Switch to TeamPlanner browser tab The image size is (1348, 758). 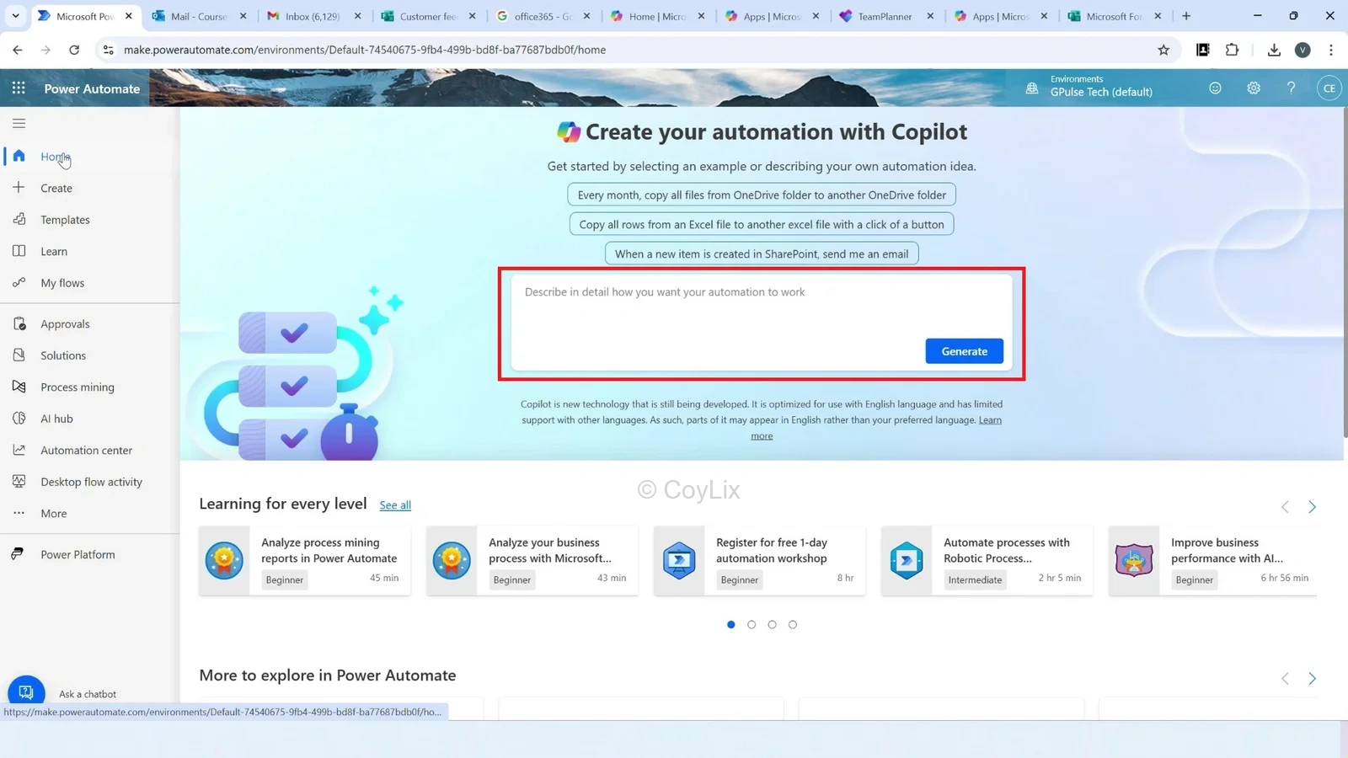coord(885,16)
